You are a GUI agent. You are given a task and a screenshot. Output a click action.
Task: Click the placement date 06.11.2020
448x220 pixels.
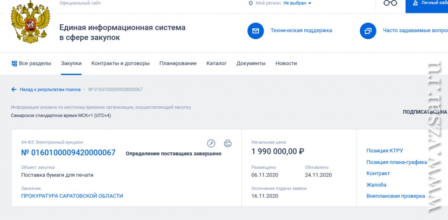coord(265,175)
